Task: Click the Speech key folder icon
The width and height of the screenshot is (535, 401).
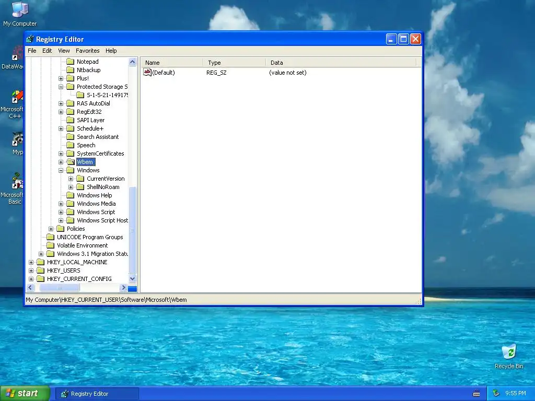Action: tap(71, 145)
